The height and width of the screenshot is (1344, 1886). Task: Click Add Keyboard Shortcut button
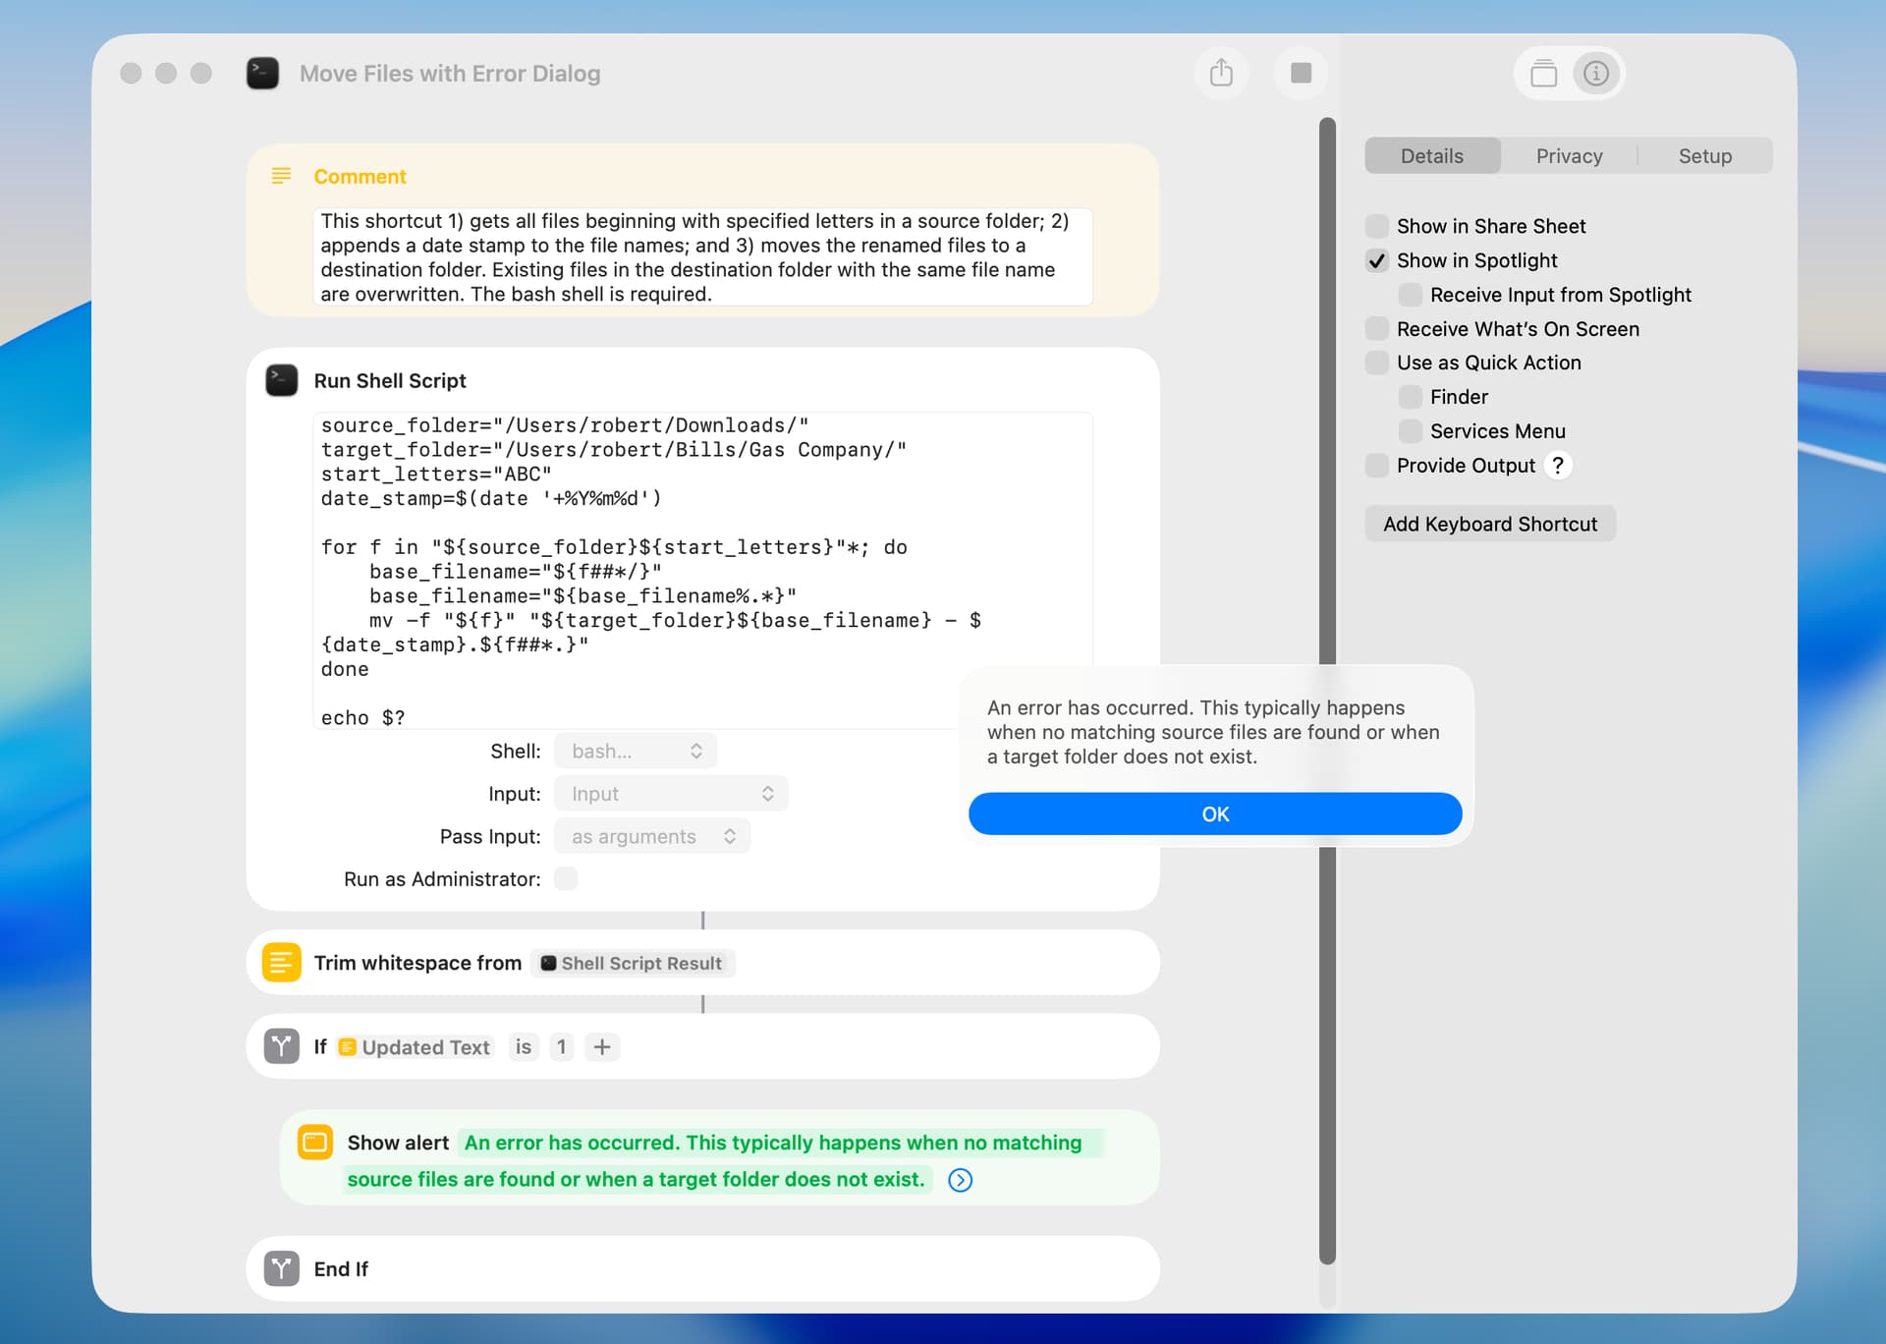coord(1489,524)
